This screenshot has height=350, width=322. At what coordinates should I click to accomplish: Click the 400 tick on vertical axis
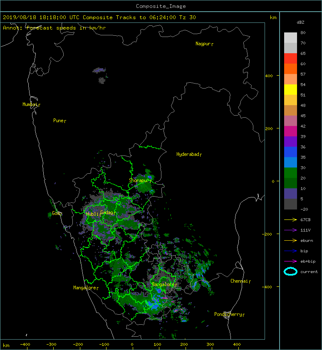[x=269, y=76]
